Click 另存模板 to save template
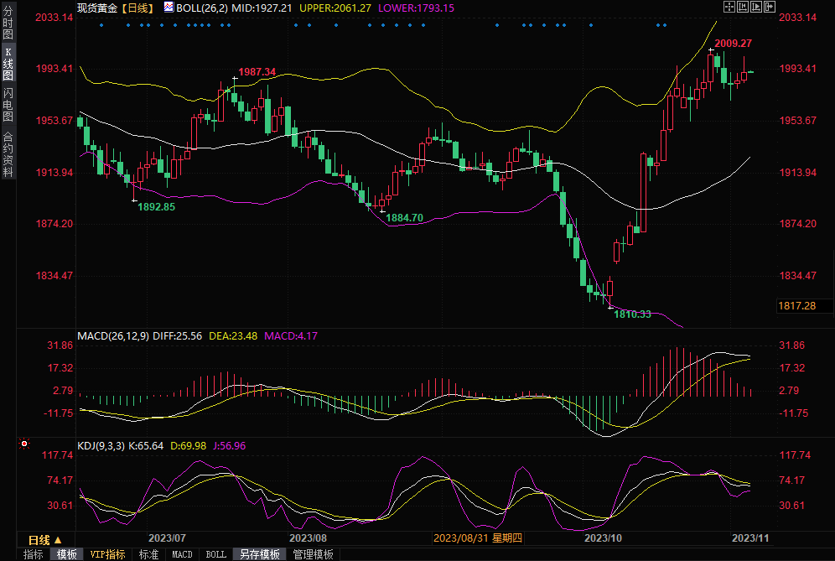This screenshot has height=561, width=835. [x=260, y=554]
